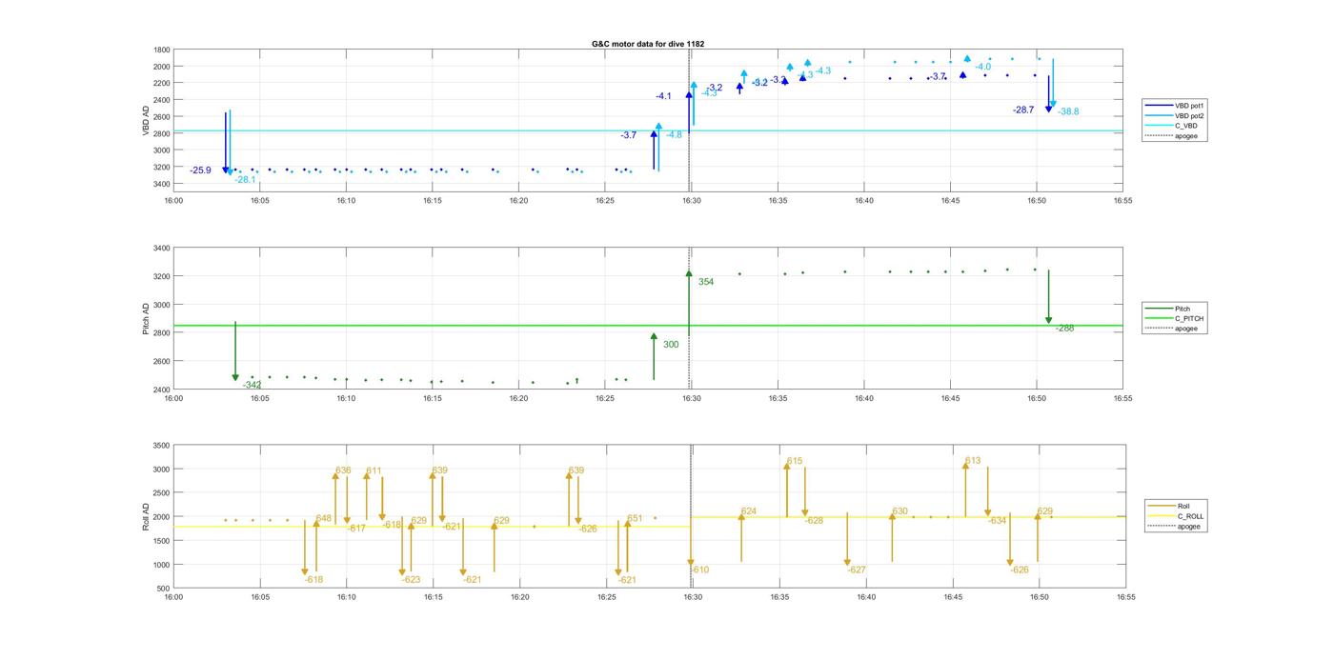Click the "-627" roll data label

pyautogui.click(x=857, y=570)
